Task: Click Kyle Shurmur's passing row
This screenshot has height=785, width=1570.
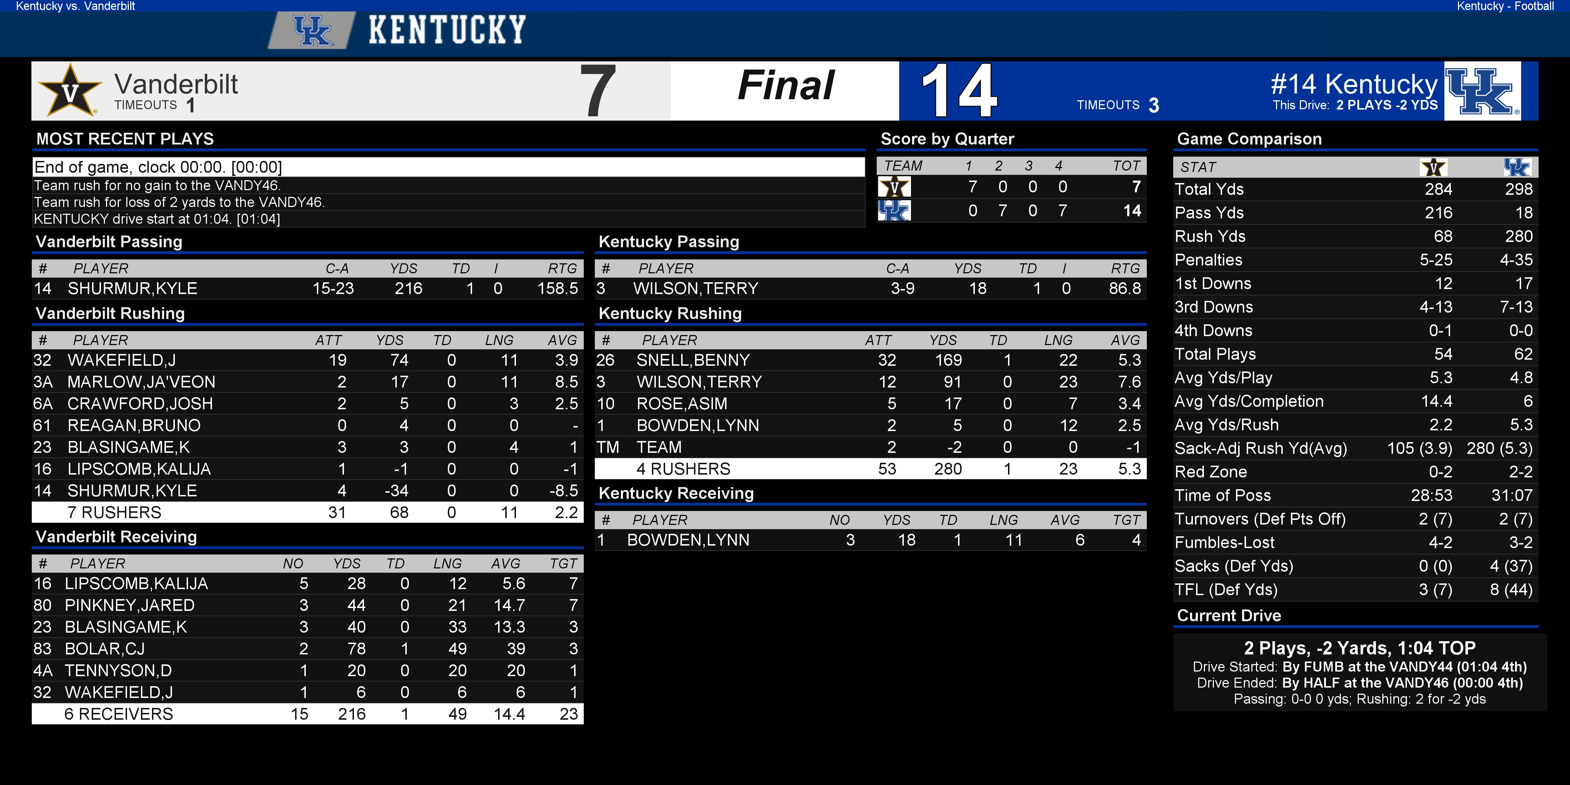Action: pyautogui.click(x=307, y=288)
